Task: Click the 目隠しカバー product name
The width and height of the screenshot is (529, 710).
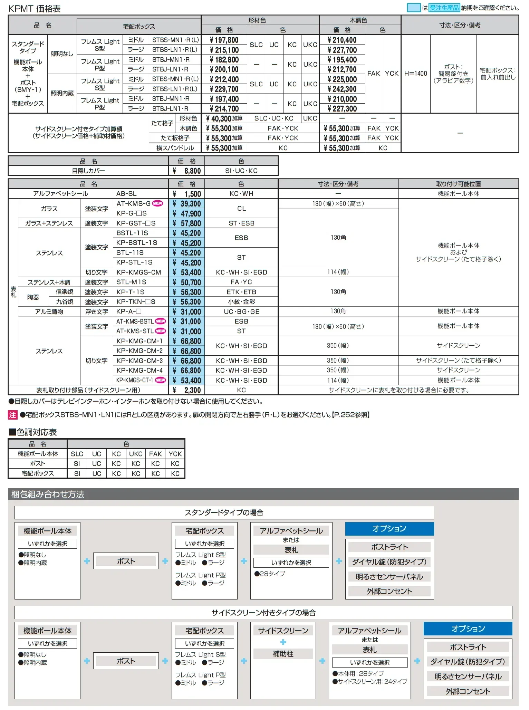Action: pos(88,171)
